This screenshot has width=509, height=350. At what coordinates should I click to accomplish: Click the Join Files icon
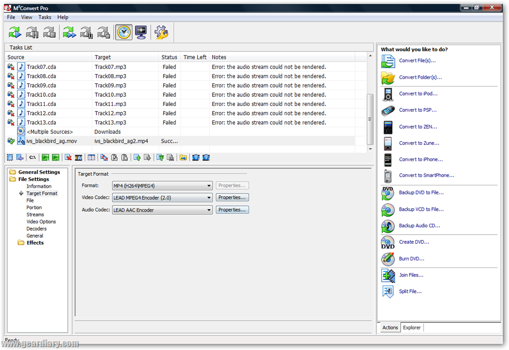pos(388,275)
